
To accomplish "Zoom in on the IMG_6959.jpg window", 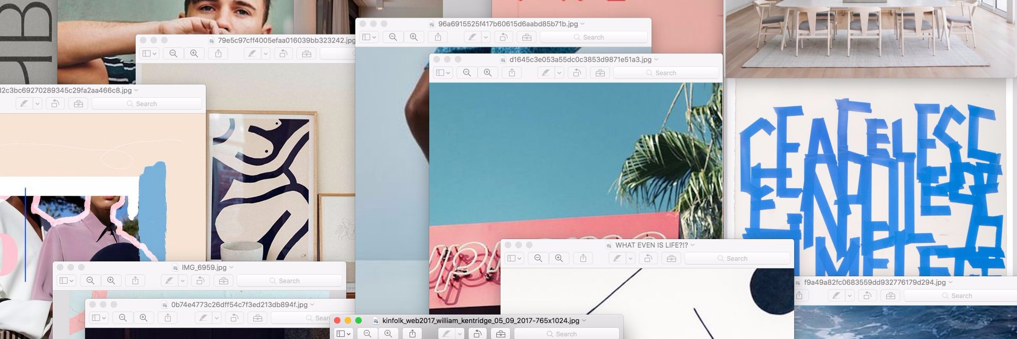I will point(111,281).
